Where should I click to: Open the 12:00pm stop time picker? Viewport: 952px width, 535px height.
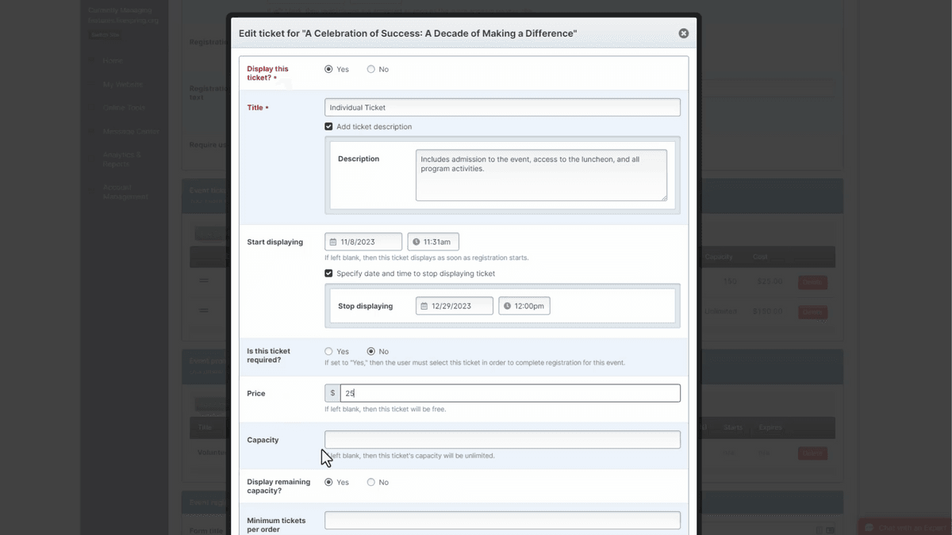click(x=528, y=306)
